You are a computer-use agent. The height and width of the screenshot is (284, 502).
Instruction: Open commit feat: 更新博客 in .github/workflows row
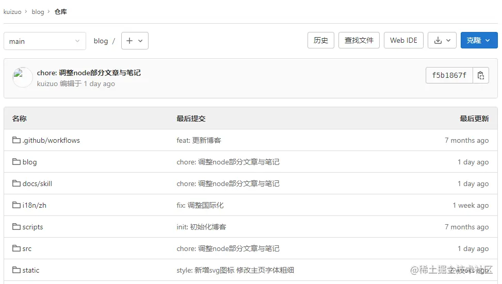199,140
